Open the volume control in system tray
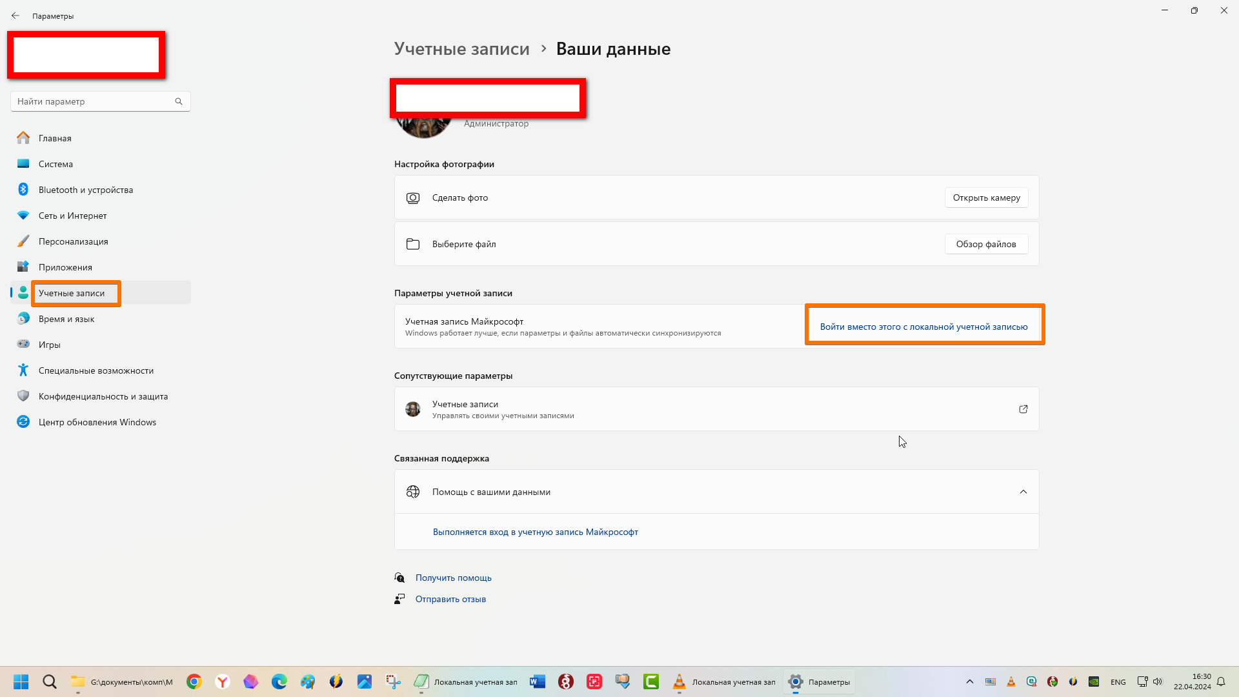1239x697 pixels. [x=1158, y=682]
